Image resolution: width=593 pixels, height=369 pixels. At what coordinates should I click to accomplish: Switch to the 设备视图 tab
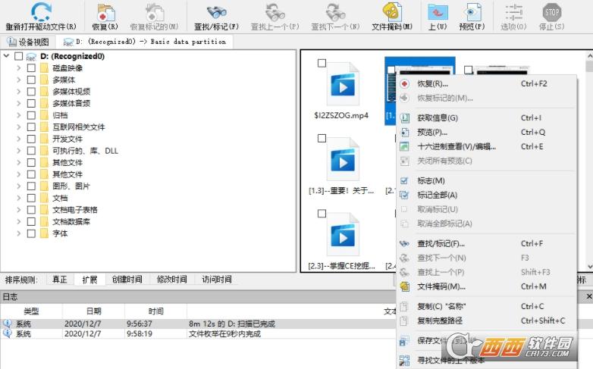pyautogui.click(x=28, y=42)
